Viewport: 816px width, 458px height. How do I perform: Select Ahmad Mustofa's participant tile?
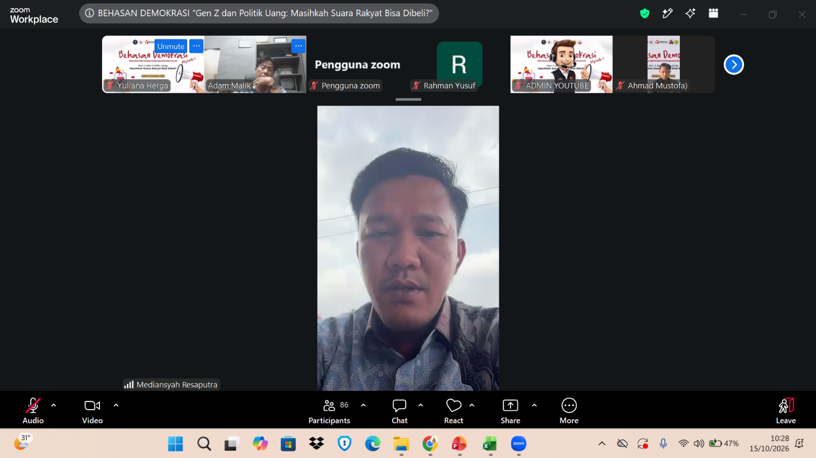pyautogui.click(x=664, y=64)
